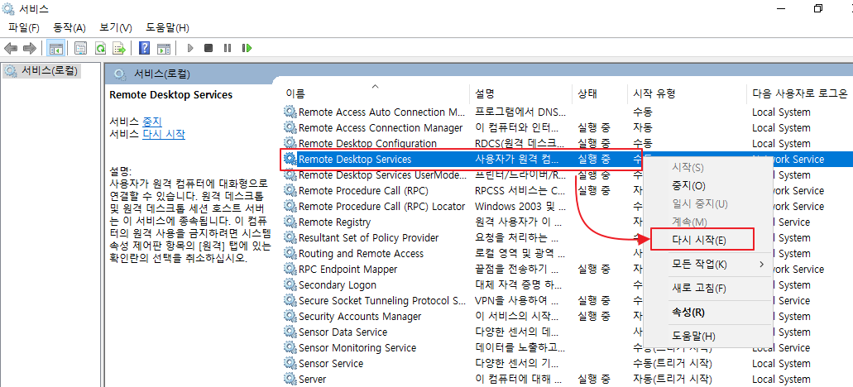Choose 도움말(H) in the context menu
Viewport: 853px width, 387px height.
[693, 337]
